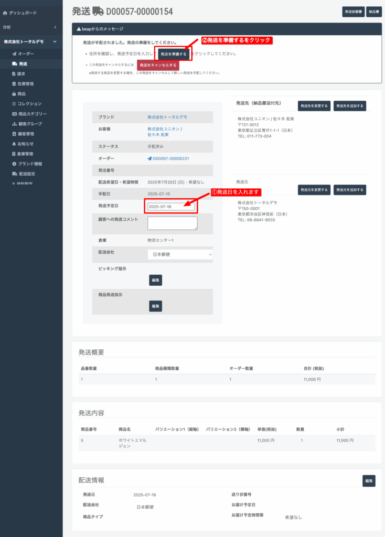385x537 pixels.
Task: Open the ダッシュボード home icon
Action: pos(5,12)
